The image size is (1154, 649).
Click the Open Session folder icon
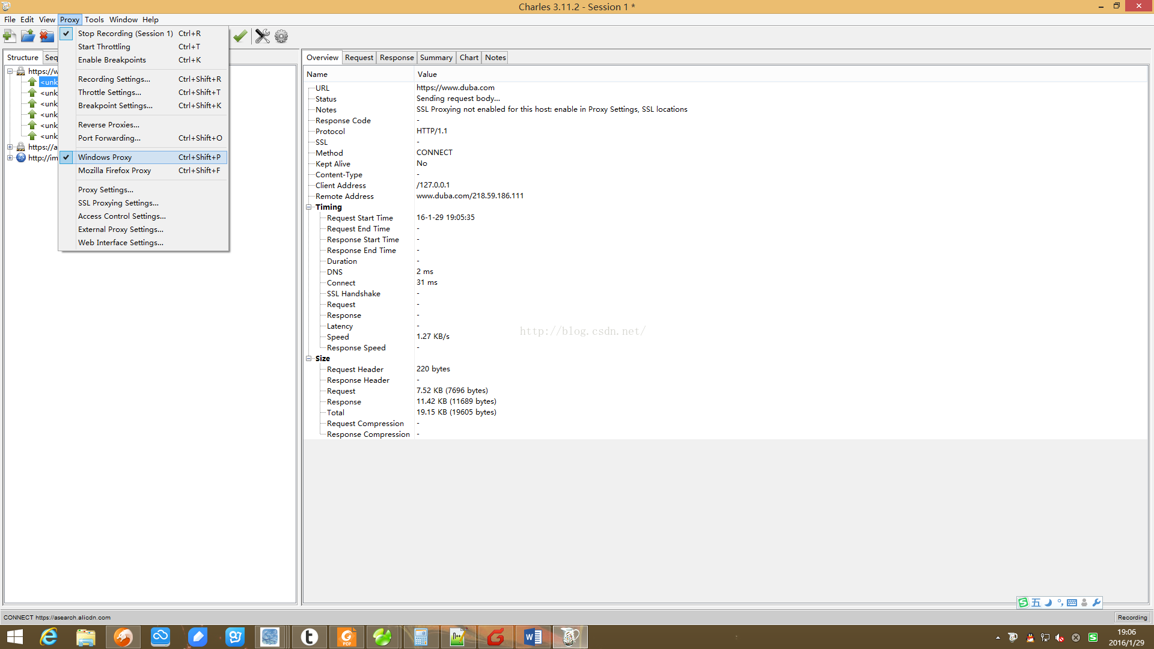point(28,36)
